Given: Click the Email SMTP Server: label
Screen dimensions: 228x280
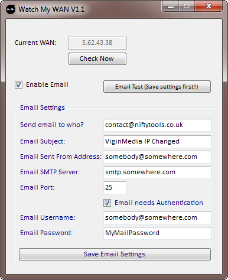Looking at the screenshot, I should coord(50,172).
